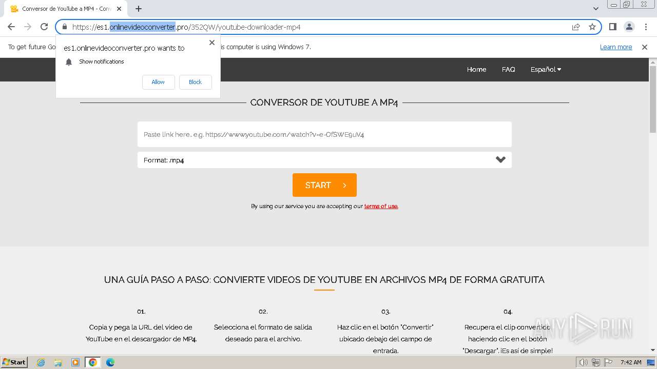
Task: Open a new browser tab
Action: tap(139, 9)
